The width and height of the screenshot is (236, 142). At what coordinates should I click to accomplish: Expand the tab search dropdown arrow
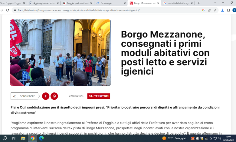tap(215, 3)
